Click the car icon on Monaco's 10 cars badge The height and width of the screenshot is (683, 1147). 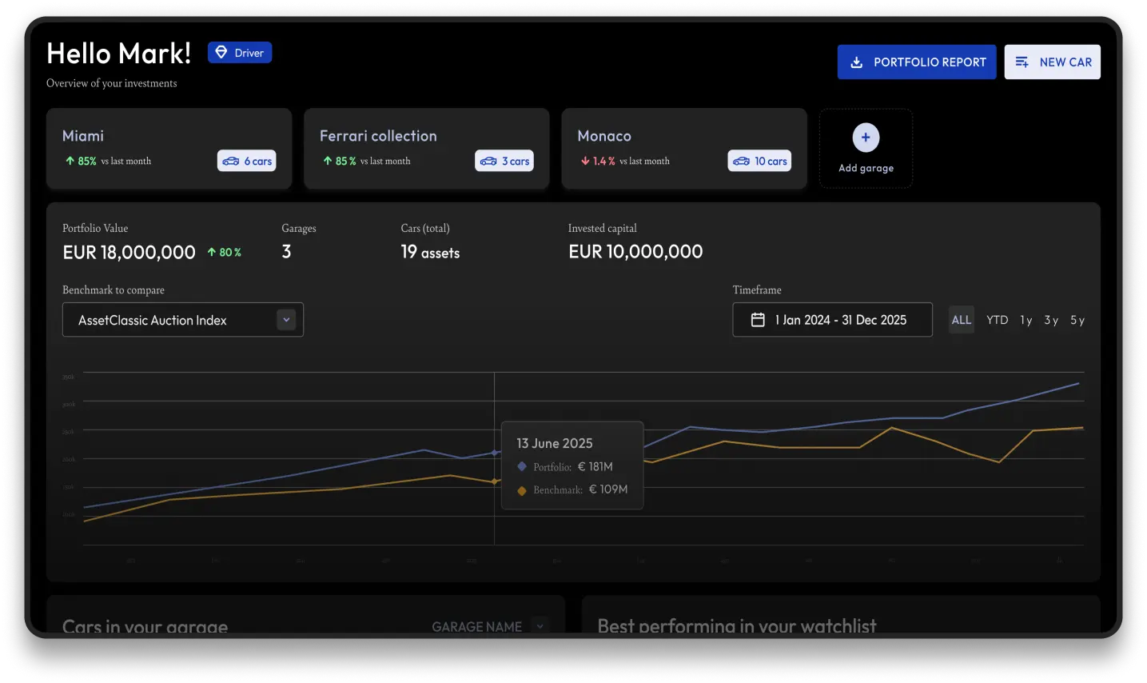click(739, 160)
